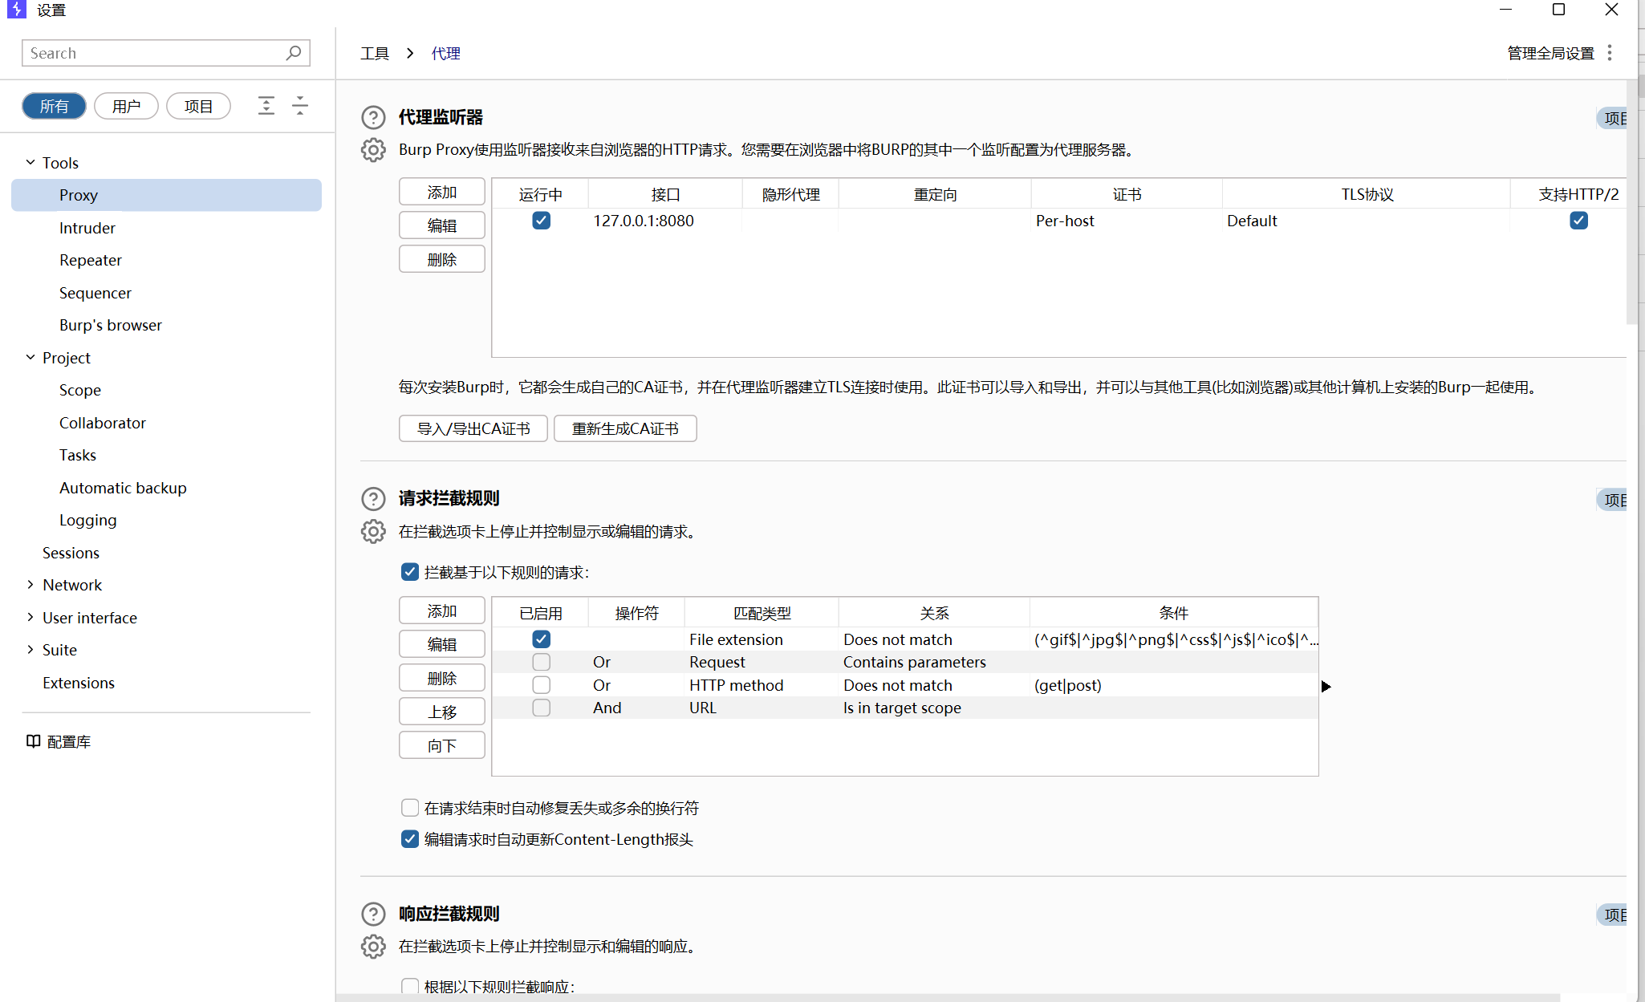Open gear options for 请求拦截规则 section

tap(373, 531)
